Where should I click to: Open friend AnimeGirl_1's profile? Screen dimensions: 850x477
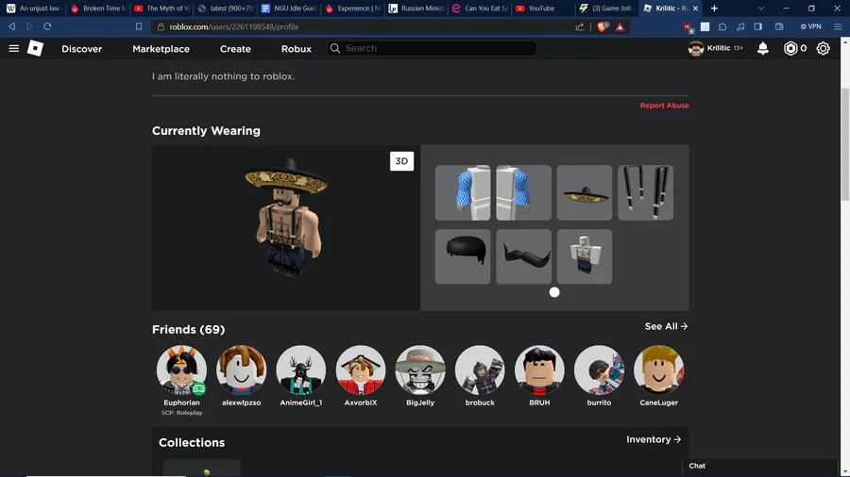tap(301, 370)
